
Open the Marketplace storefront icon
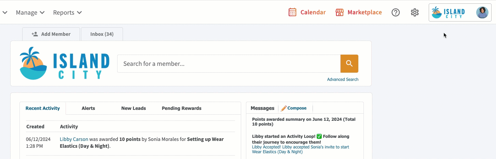pyautogui.click(x=340, y=13)
